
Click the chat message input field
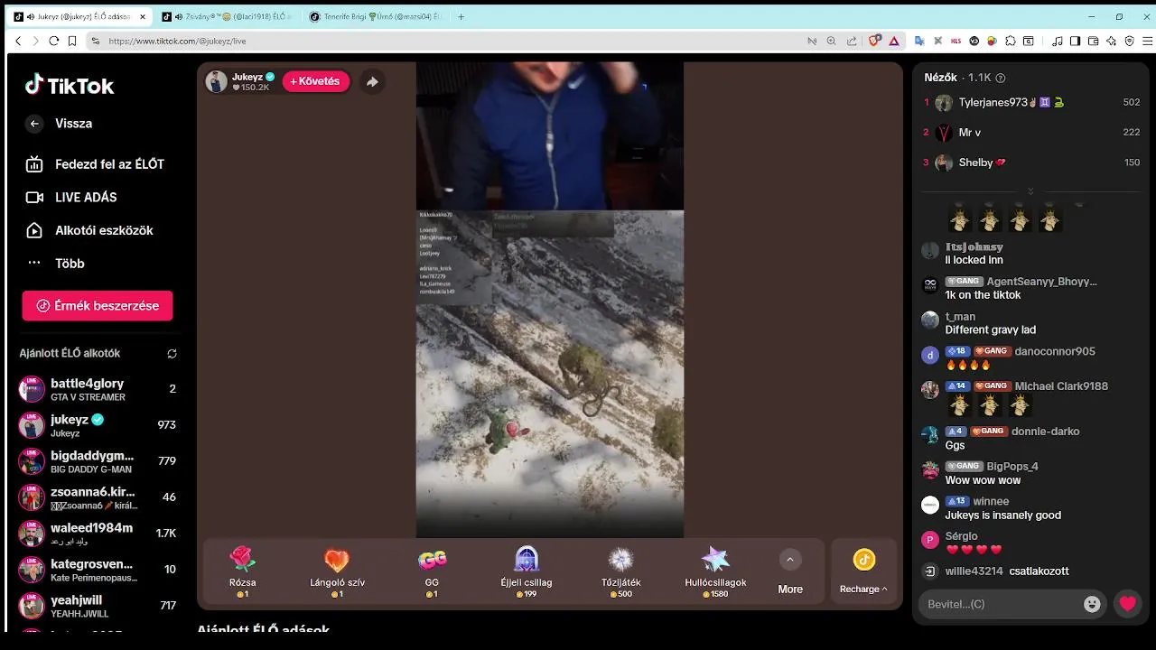pyautogui.click(x=1001, y=604)
